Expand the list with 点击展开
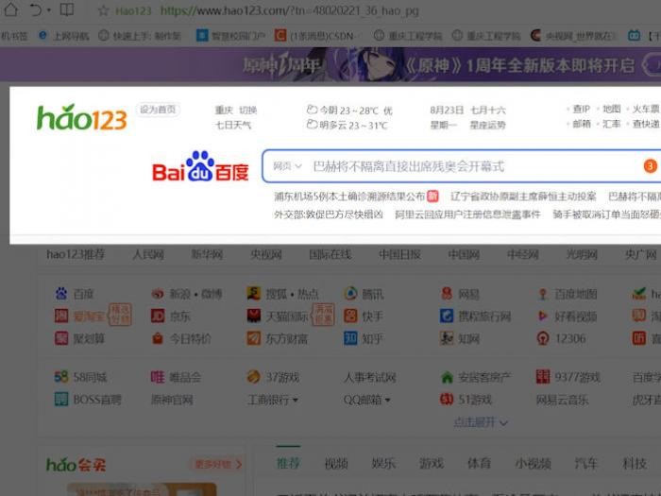This screenshot has width=661, height=496. point(481,422)
